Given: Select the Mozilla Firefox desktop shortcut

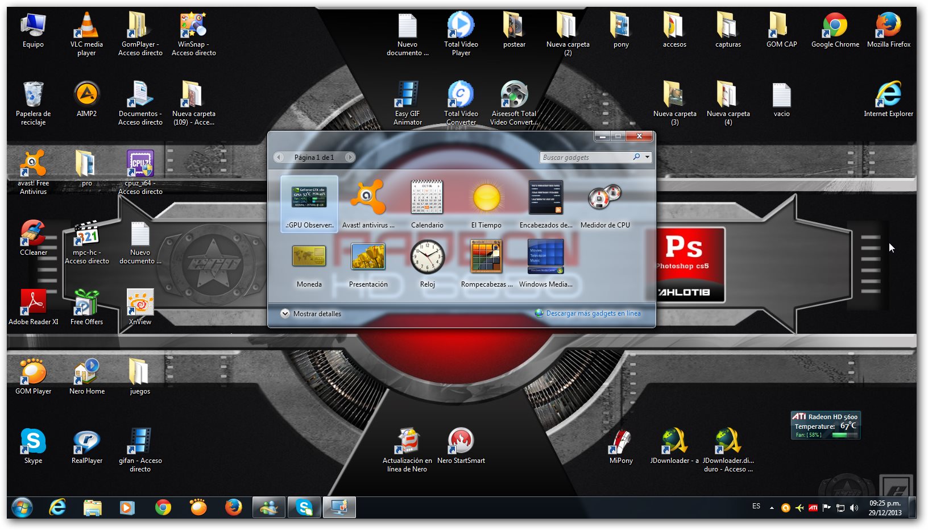Looking at the screenshot, I should 888,30.
